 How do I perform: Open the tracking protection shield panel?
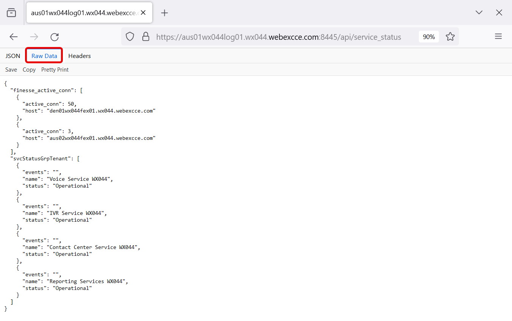[x=130, y=37]
